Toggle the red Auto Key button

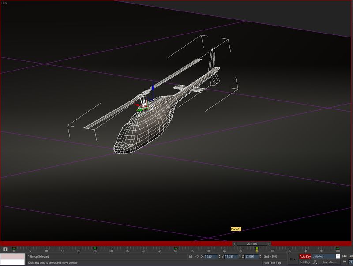pyautogui.click(x=305, y=256)
